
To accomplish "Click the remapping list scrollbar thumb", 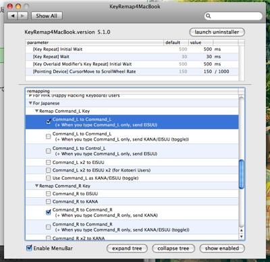I will tap(242, 174).
